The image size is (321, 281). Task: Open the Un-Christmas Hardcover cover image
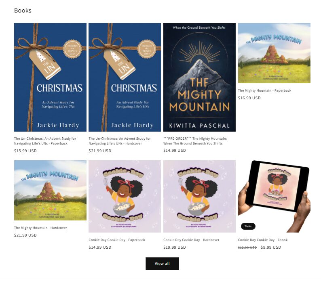(125, 77)
